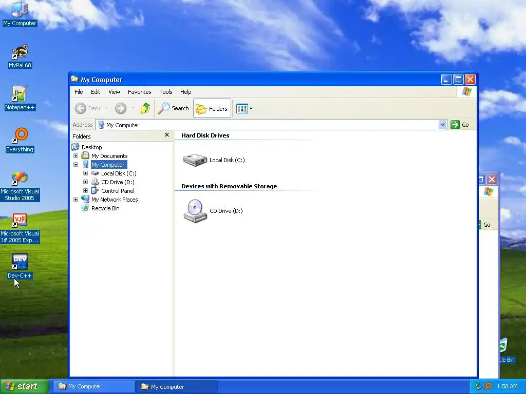
Task: Switch to first My Computer taskbar button
Action: (94, 386)
